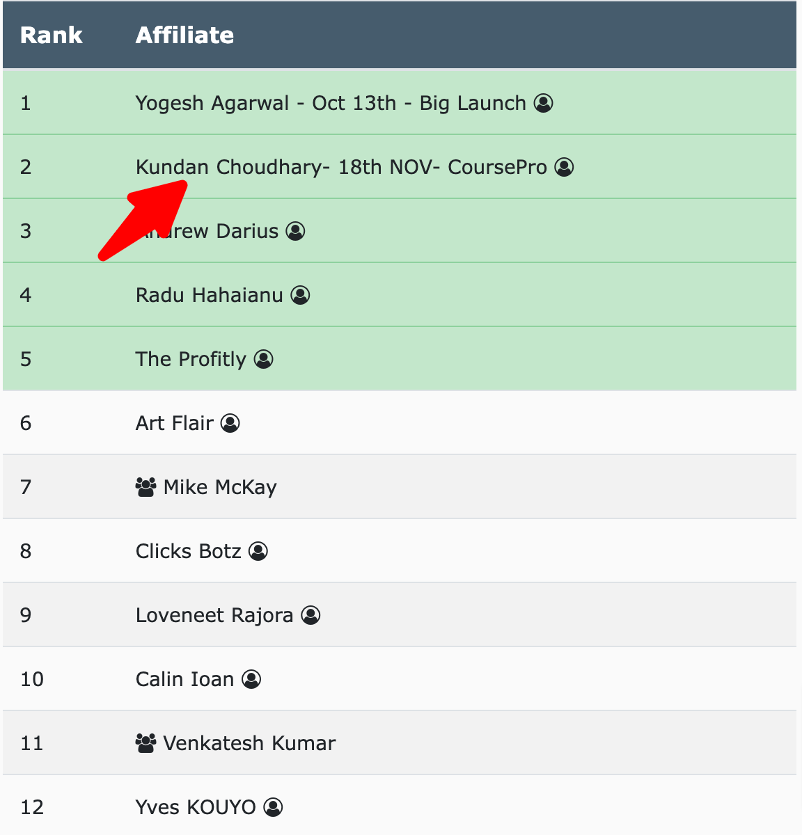Click the profile icon next to Kundan Choudhary
This screenshot has width=802, height=835.
coord(564,167)
